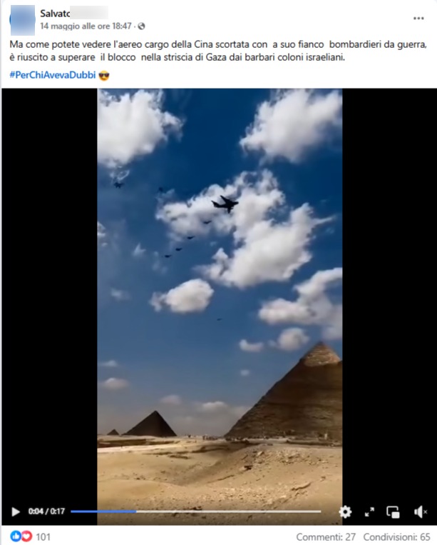Open Commenti: 27 comments link
Screen dimensions: 437x545
[326, 537]
